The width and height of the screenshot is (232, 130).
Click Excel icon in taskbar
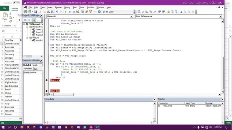98,127
